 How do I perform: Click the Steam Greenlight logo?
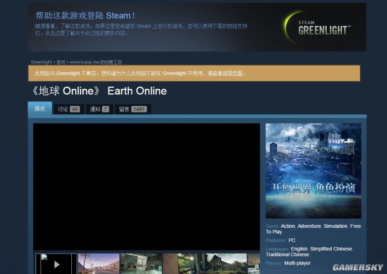317,28
